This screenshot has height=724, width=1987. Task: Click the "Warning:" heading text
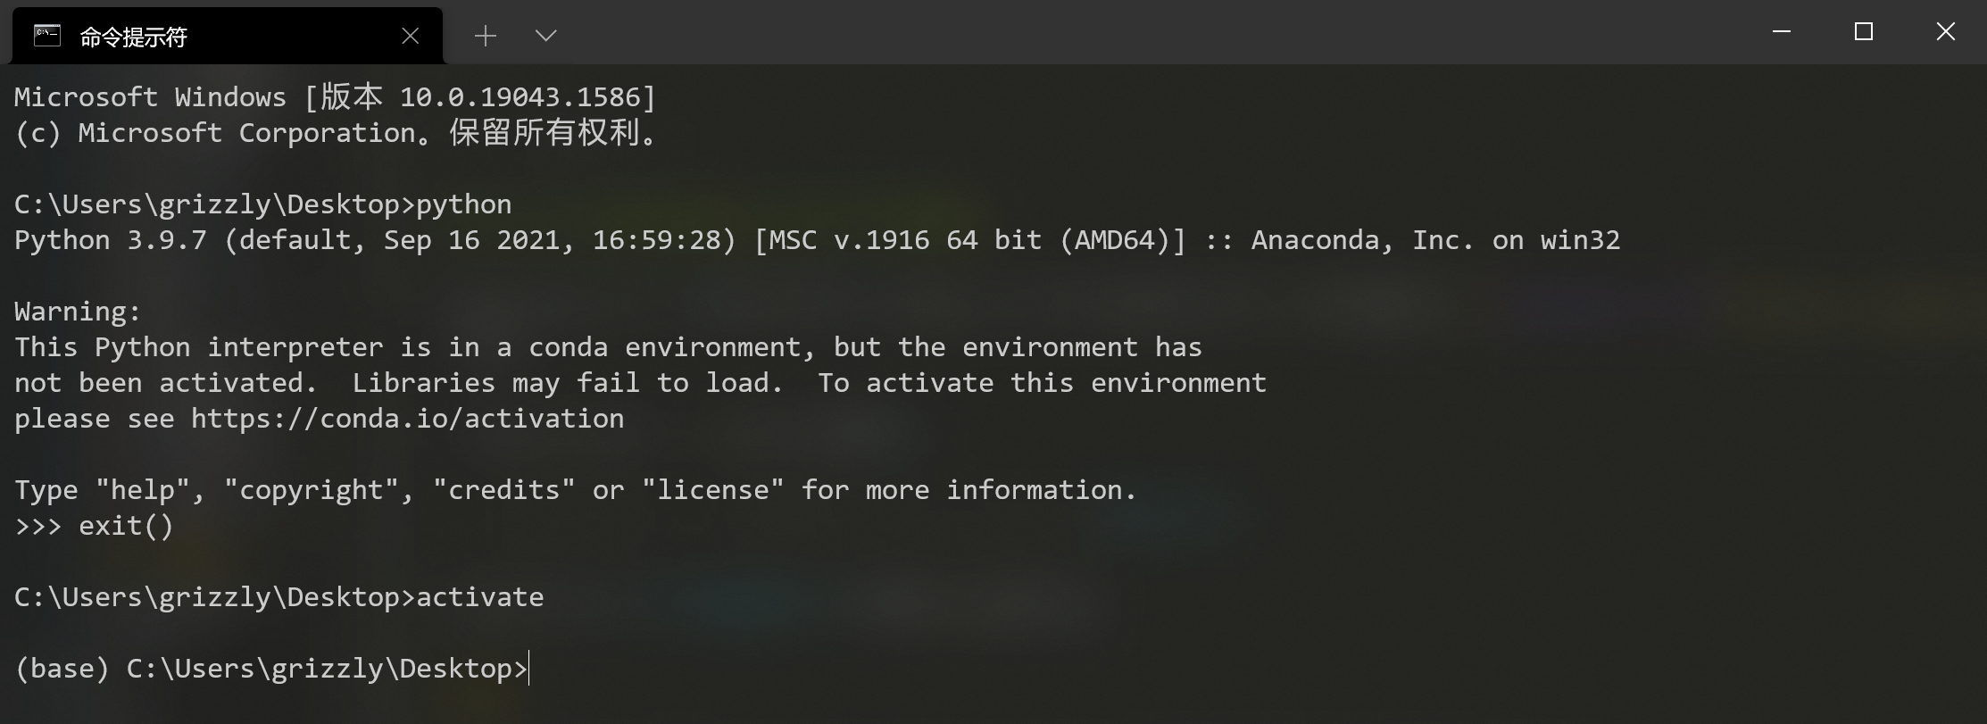click(78, 312)
